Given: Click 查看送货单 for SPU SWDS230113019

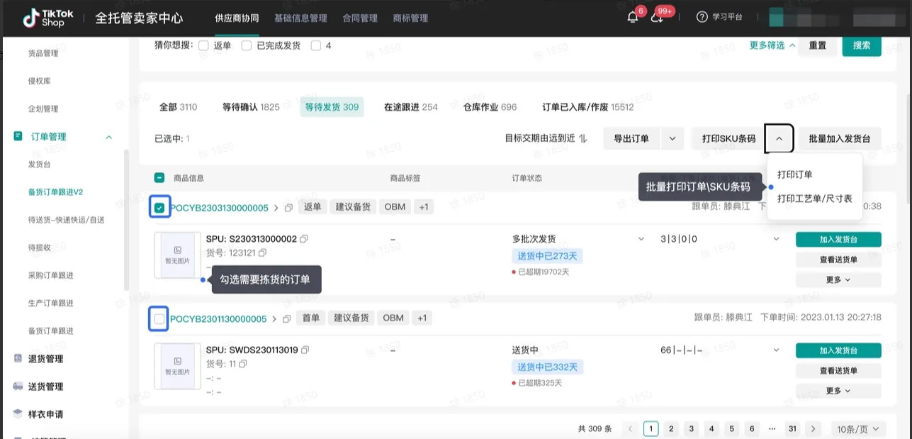Looking at the screenshot, I should pos(838,370).
